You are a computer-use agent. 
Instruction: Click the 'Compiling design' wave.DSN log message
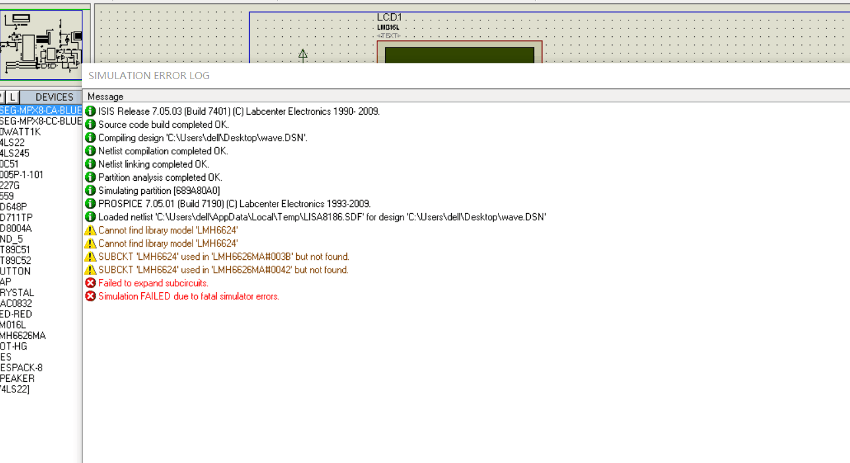[202, 138]
